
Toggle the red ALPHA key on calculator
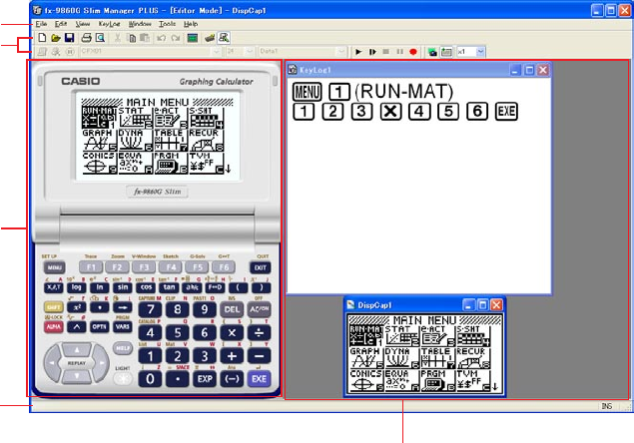pyautogui.click(x=53, y=326)
